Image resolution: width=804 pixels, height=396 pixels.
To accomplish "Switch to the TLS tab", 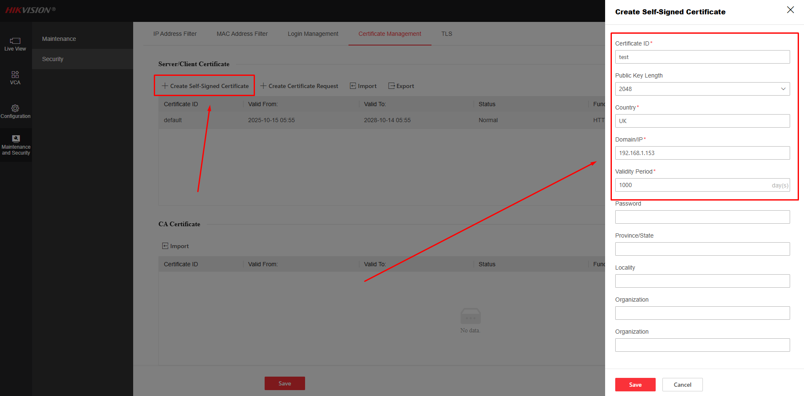I will point(447,34).
